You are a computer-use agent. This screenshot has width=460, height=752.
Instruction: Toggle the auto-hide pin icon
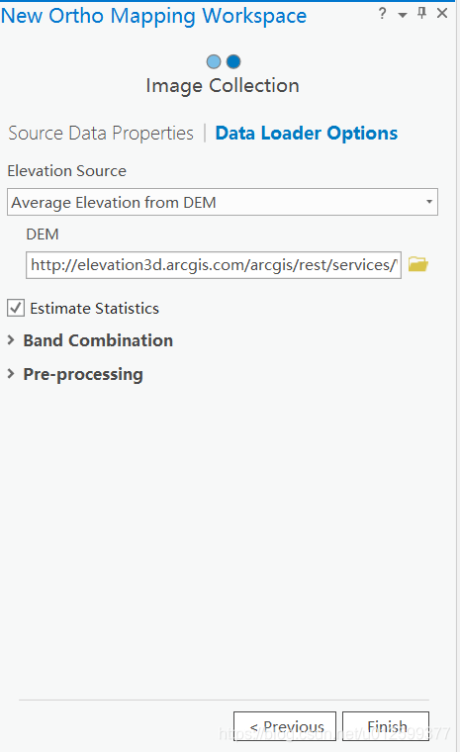422,14
